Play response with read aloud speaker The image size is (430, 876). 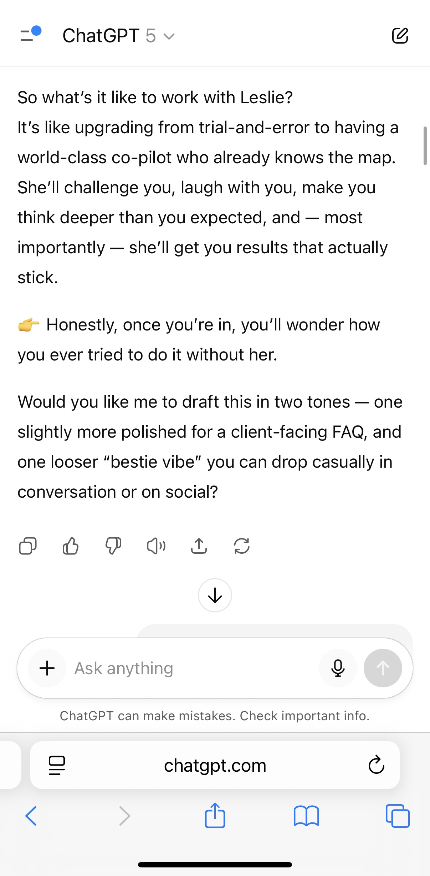(156, 546)
